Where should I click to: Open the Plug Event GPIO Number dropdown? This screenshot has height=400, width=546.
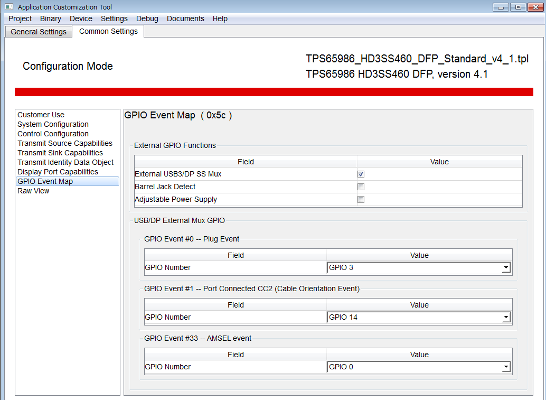pyautogui.click(x=419, y=267)
